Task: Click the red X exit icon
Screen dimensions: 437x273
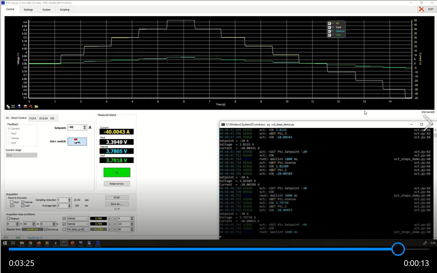Action: (422, 9)
